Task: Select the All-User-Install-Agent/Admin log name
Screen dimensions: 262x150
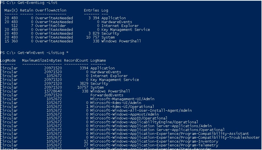Action: (141, 111)
